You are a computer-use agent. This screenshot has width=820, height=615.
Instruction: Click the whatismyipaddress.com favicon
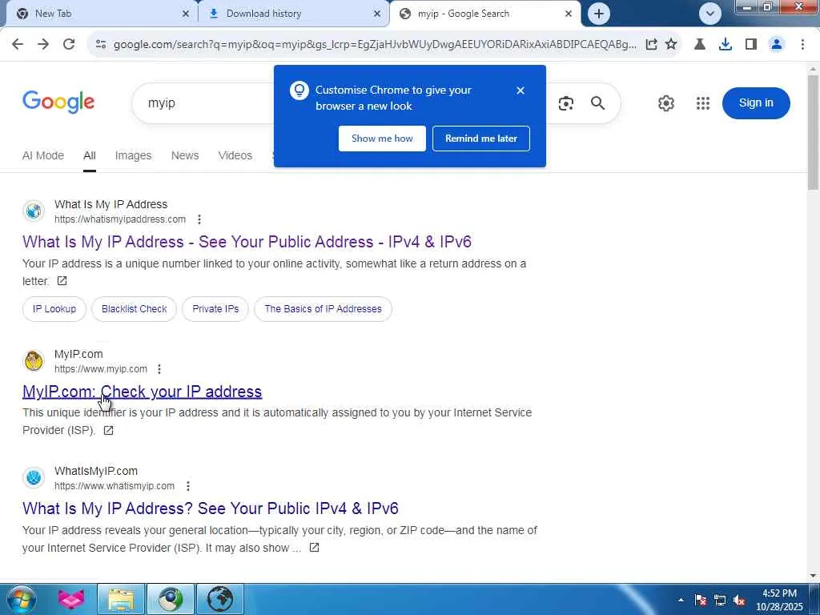click(x=34, y=211)
